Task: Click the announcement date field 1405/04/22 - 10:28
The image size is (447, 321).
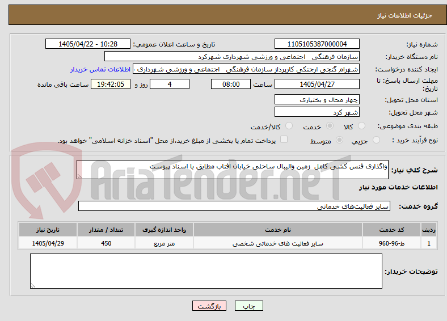Action: [x=88, y=44]
